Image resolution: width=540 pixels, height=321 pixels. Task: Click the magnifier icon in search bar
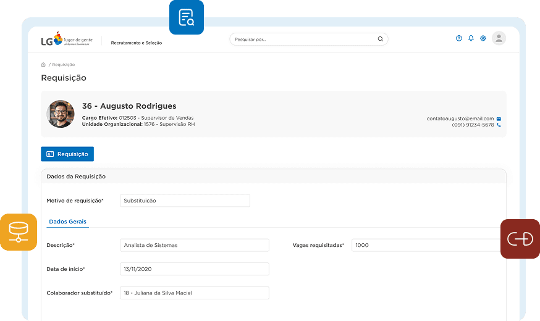pos(380,40)
